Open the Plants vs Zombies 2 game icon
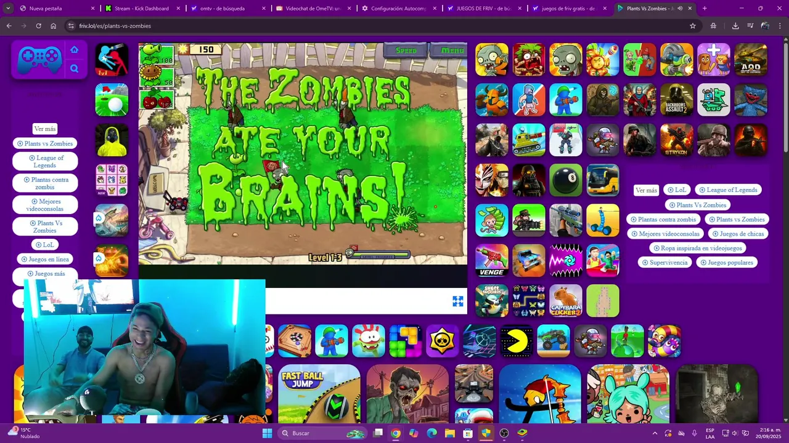This screenshot has height=443, width=789. (492, 60)
